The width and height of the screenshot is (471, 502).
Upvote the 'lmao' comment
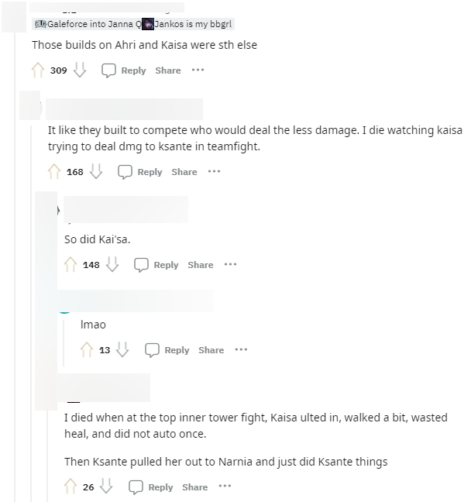pyautogui.click(x=87, y=349)
